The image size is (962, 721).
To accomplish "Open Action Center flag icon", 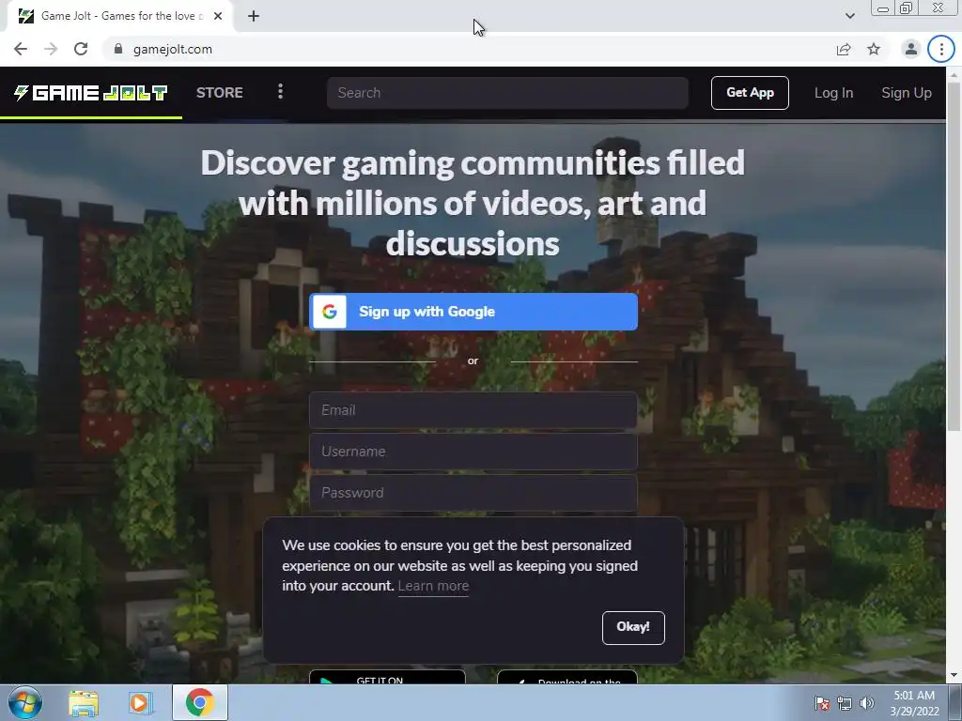I will click(x=822, y=704).
